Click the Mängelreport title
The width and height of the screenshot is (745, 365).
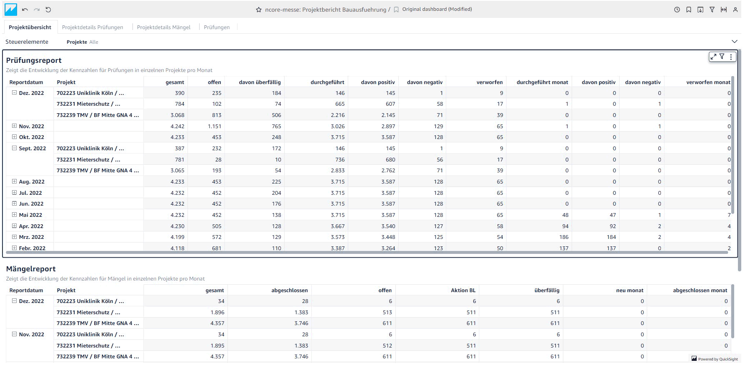point(31,269)
